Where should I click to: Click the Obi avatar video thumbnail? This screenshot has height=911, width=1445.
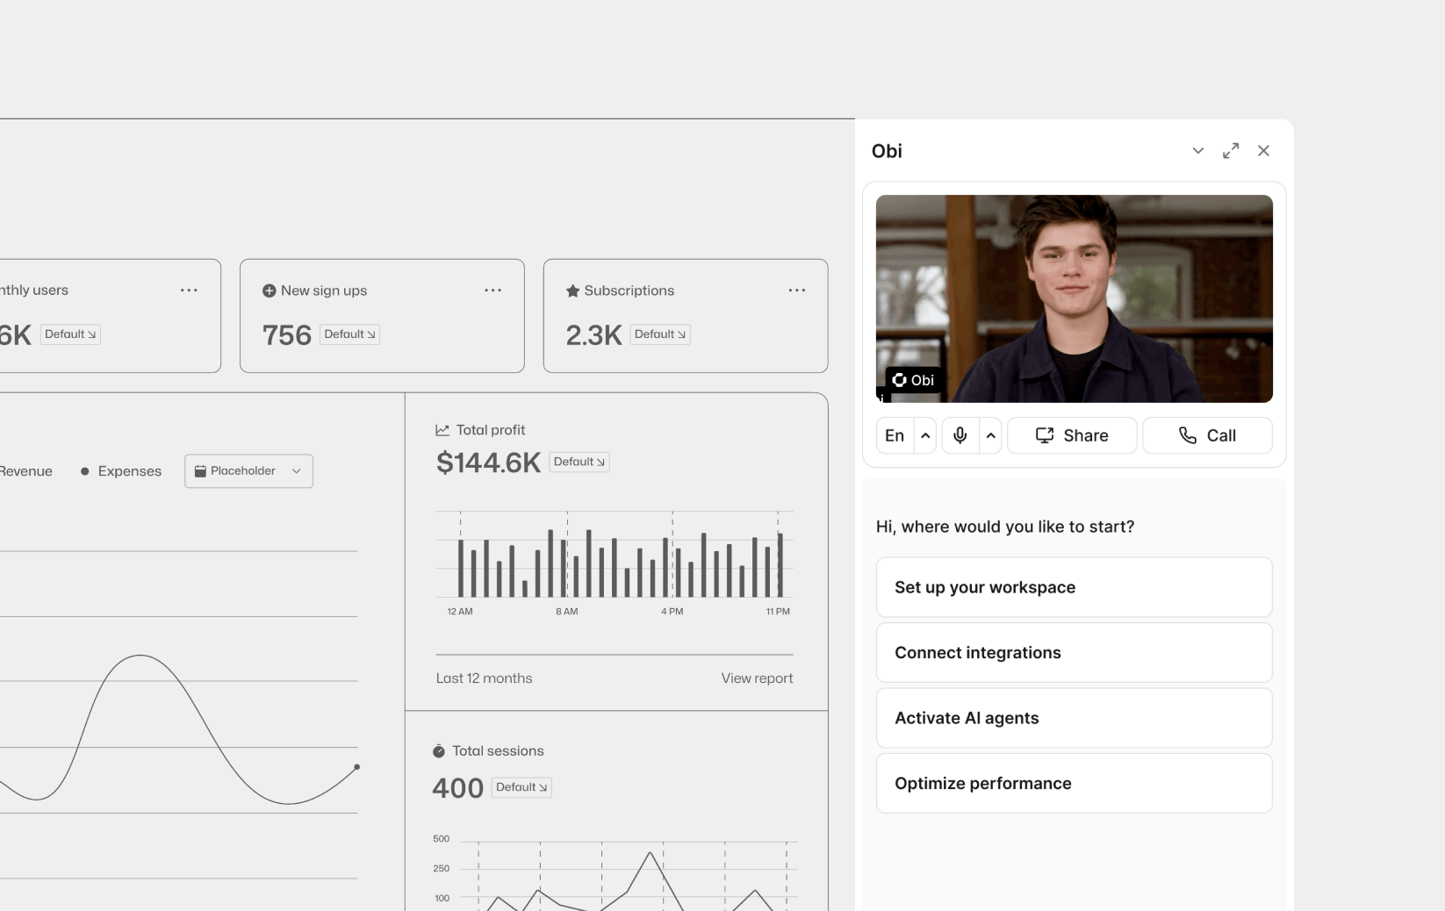click(1074, 298)
